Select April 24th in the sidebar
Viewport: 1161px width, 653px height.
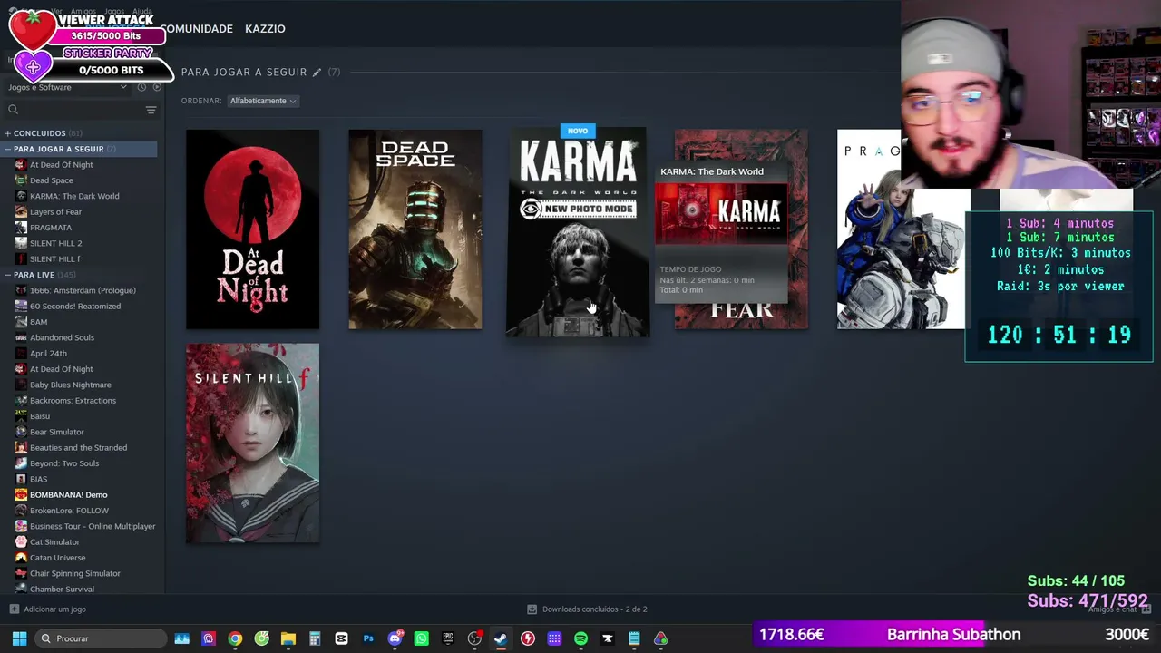48,354
